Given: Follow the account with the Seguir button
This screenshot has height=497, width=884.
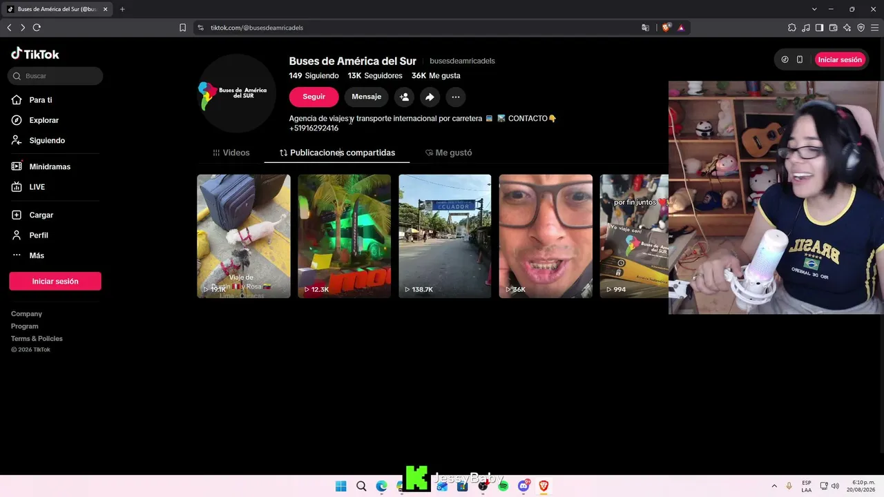Looking at the screenshot, I should (x=314, y=97).
